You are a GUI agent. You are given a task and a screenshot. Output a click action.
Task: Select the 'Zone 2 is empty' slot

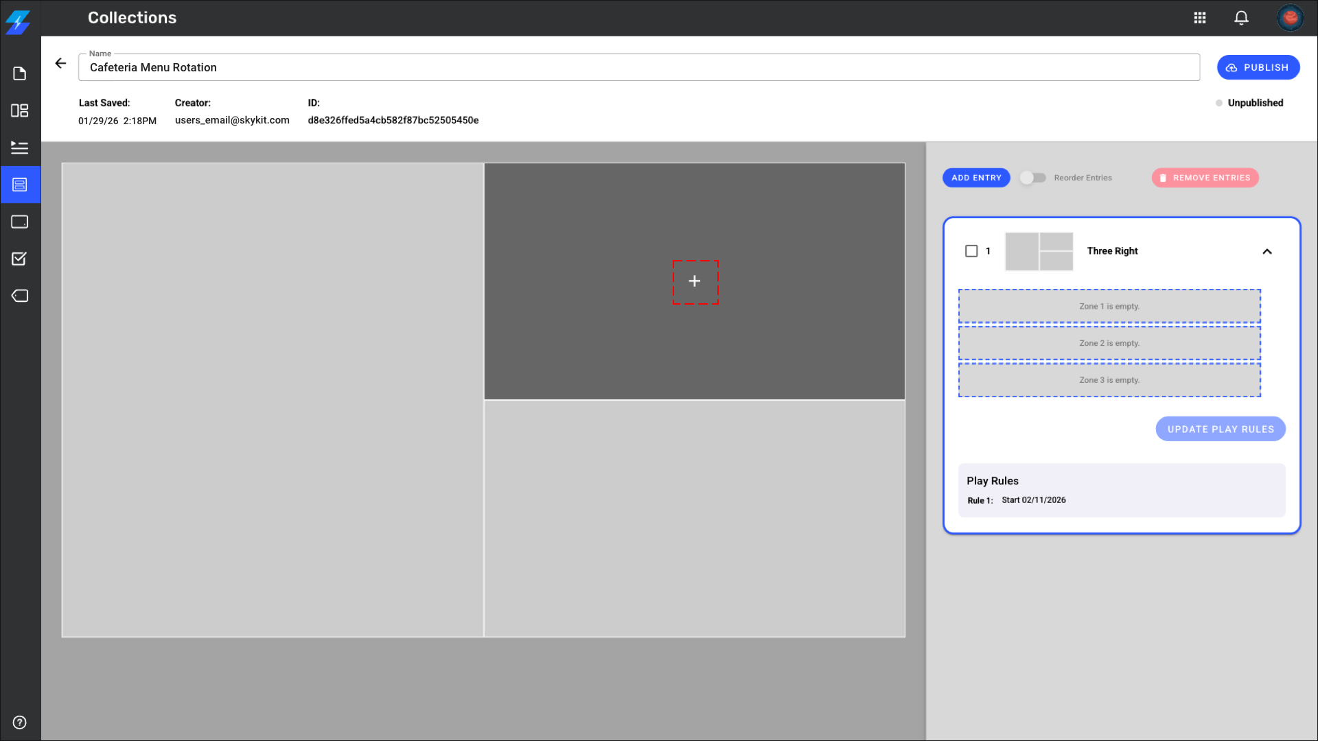(1109, 343)
